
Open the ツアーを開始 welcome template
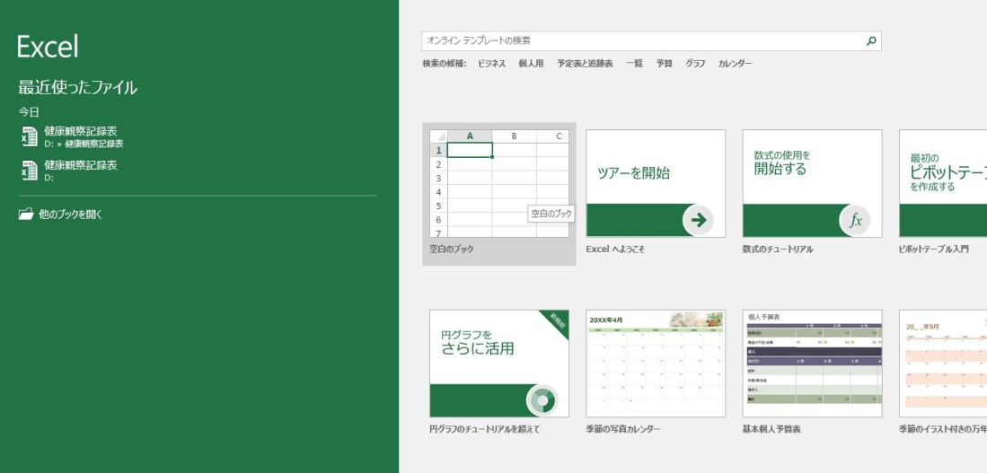[x=656, y=183]
